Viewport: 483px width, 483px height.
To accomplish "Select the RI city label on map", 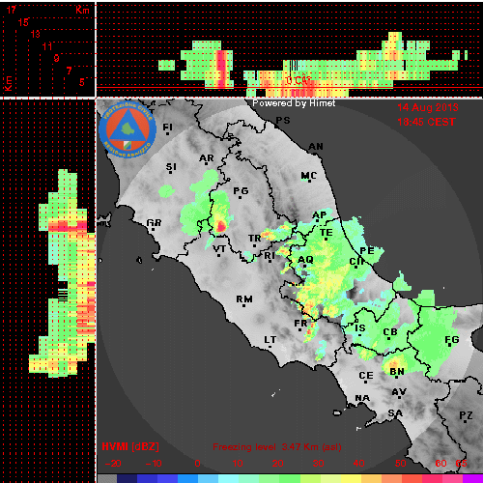I will 270,256.
